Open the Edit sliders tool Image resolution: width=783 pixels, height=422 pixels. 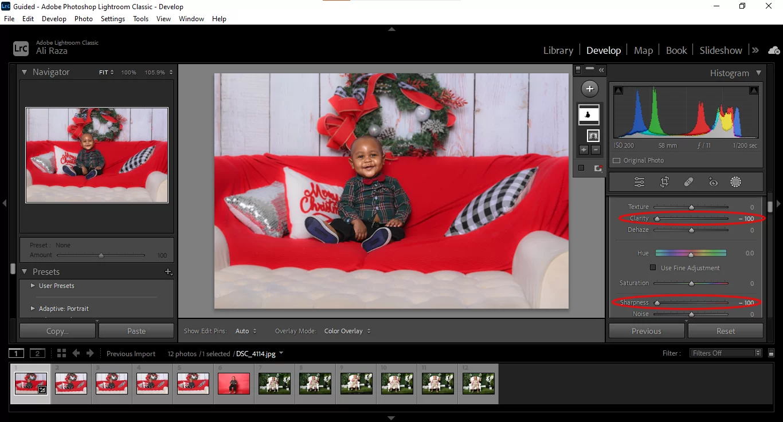click(x=639, y=182)
